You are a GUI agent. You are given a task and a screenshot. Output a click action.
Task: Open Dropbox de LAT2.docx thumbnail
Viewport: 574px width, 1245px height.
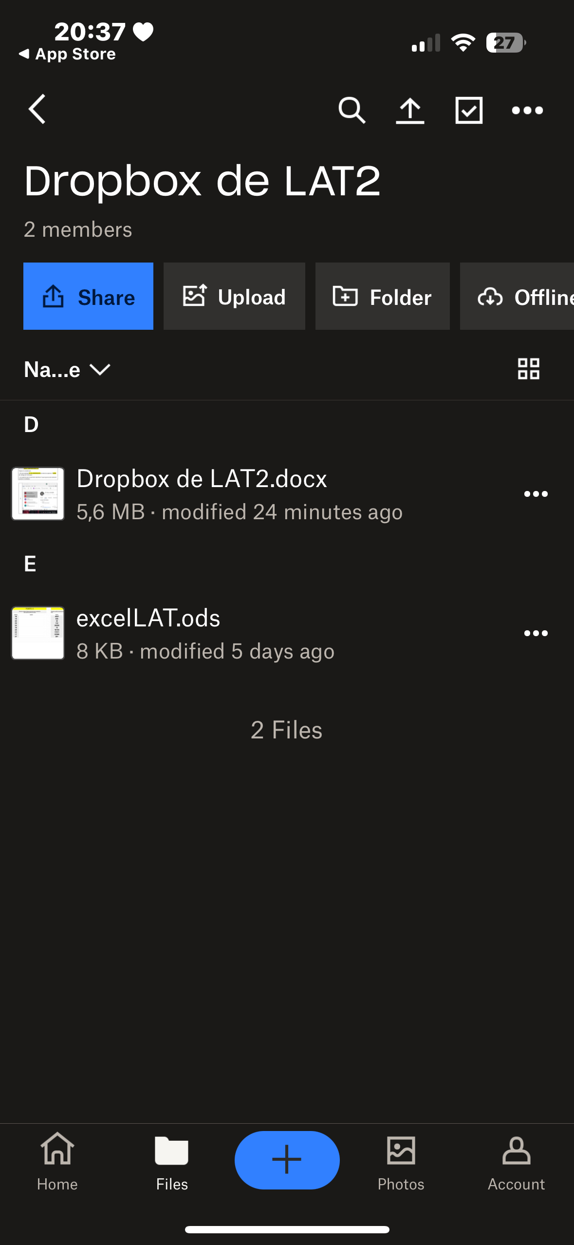pos(38,494)
